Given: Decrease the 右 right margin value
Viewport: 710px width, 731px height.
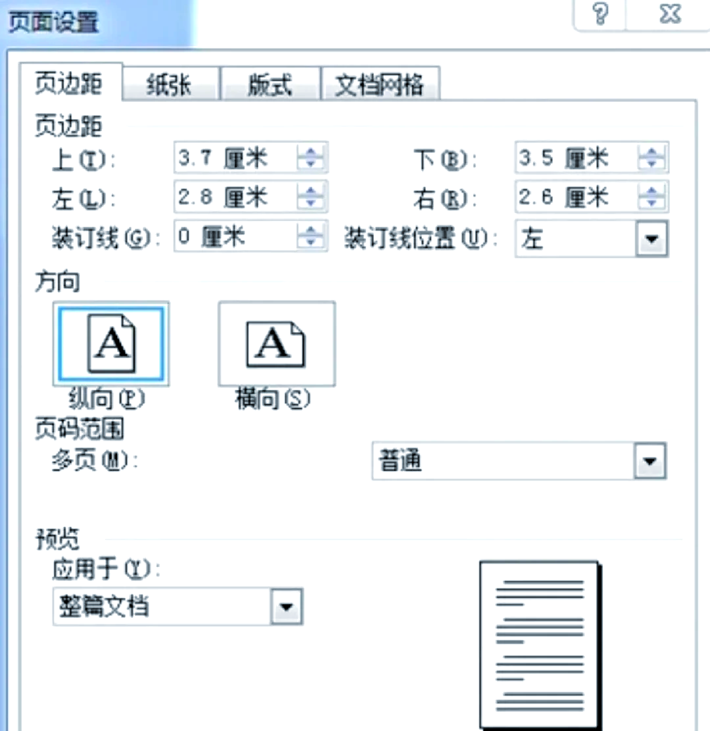Looking at the screenshot, I should (x=651, y=202).
